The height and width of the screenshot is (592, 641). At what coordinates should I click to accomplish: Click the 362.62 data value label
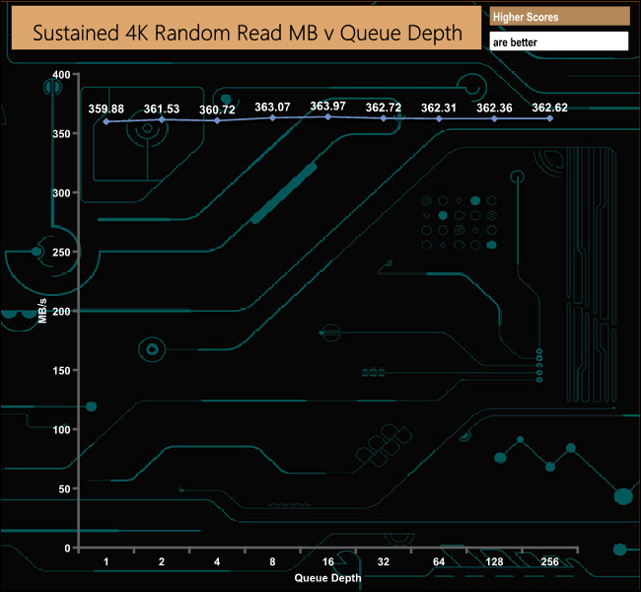[x=549, y=108]
